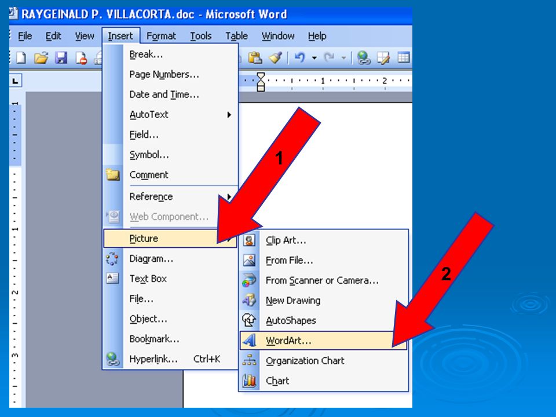Open the Table menu

(x=236, y=36)
